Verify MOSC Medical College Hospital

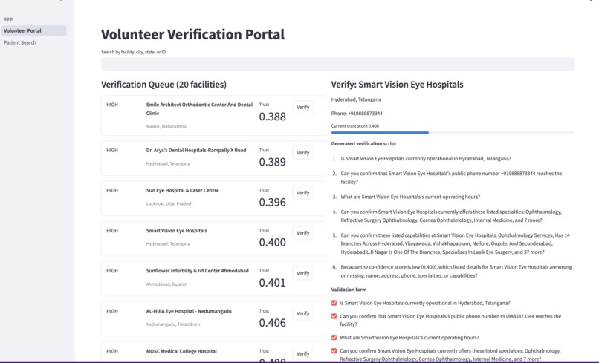[303, 353]
